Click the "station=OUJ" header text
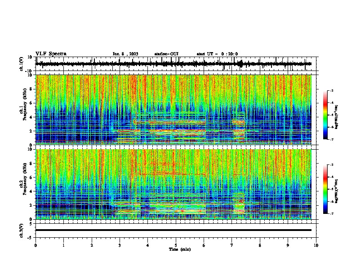This screenshot has height=275, width=356. pyautogui.click(x=166, y=54)
